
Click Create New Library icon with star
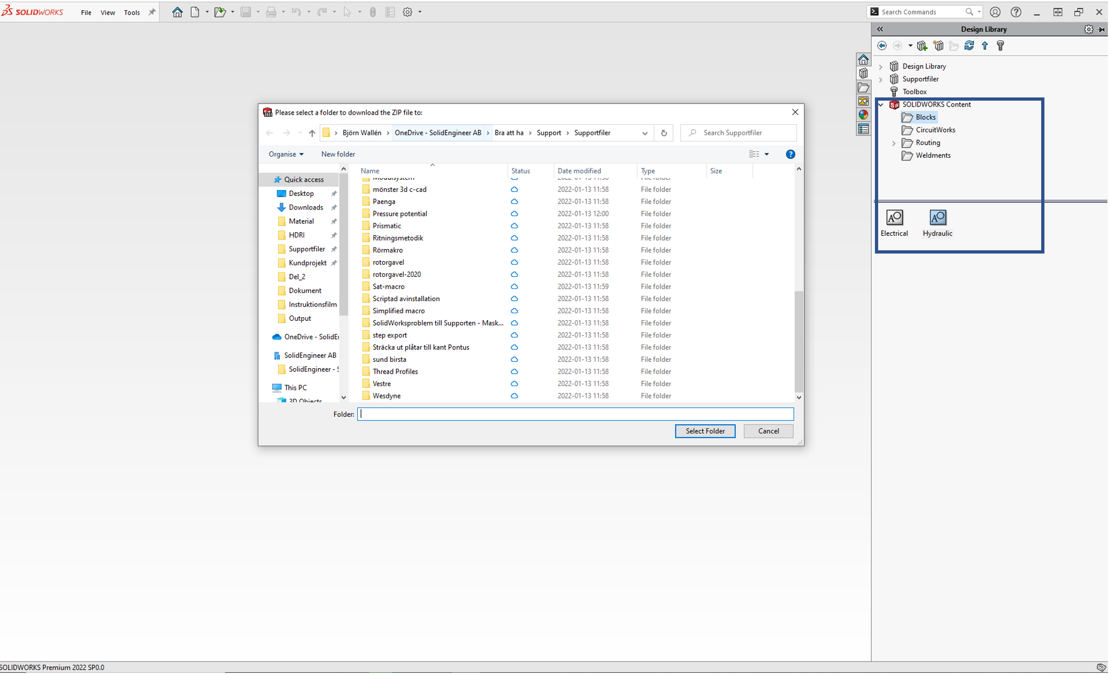coord(938,46)
